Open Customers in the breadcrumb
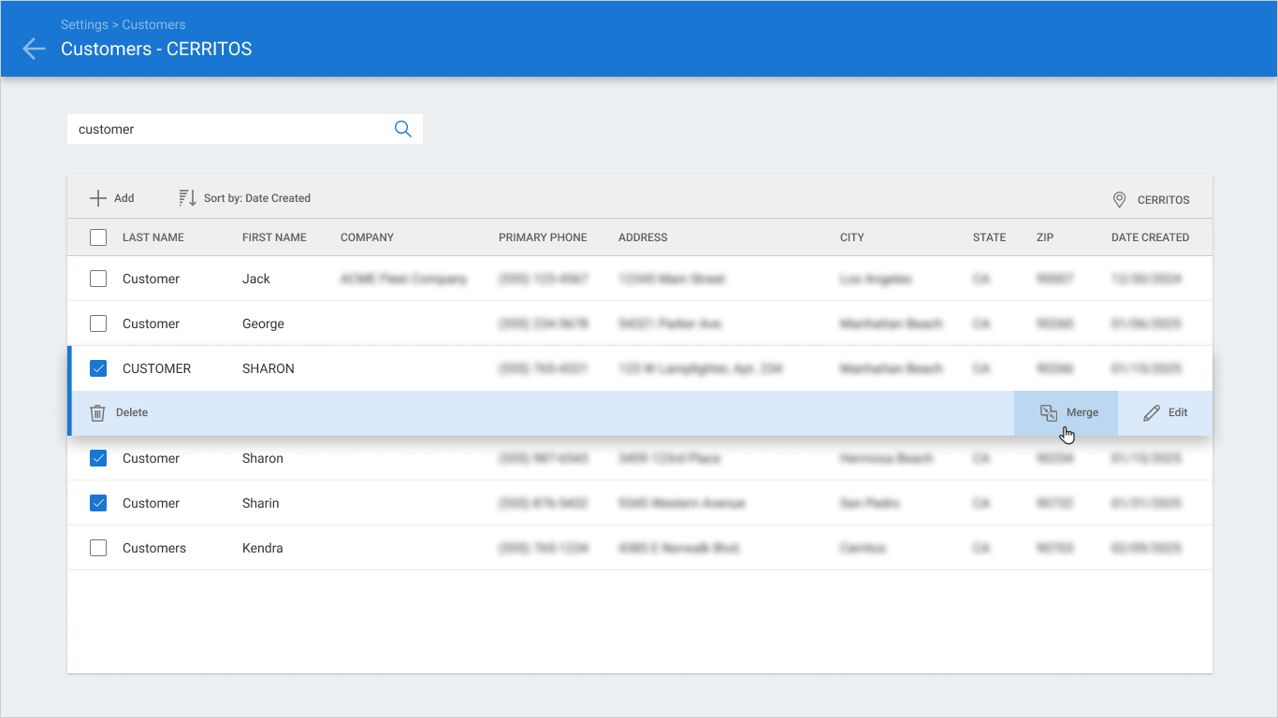Image resolution: width=1278 pixels, height=718 pixels. (x=153, y=24)
